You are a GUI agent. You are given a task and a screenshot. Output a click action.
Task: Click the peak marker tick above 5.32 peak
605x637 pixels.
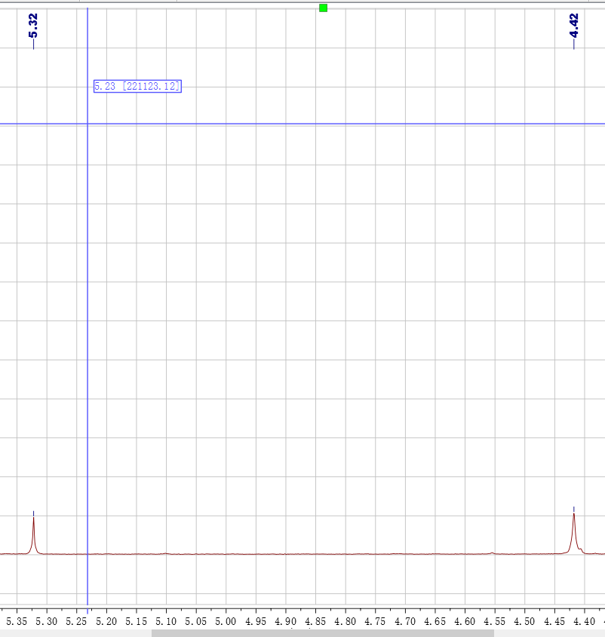pos(33,512)
